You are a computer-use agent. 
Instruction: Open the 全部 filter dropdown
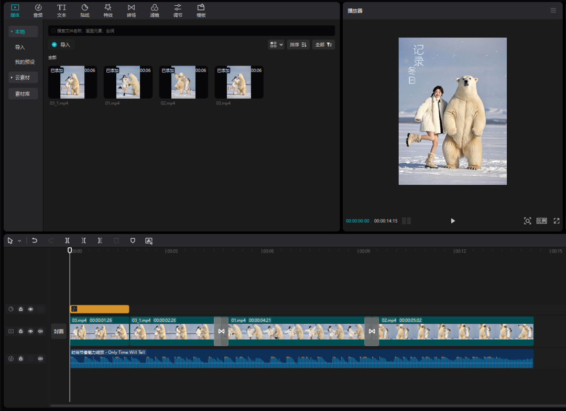(323, 45)
